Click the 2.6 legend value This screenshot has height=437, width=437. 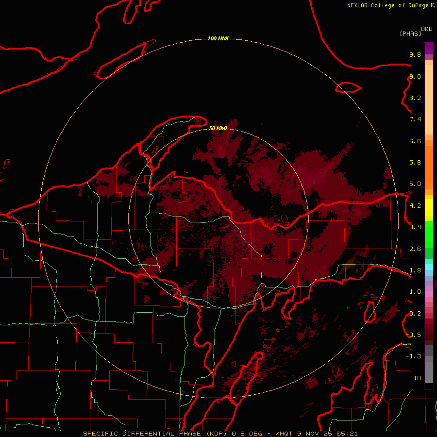coord(415,249)
